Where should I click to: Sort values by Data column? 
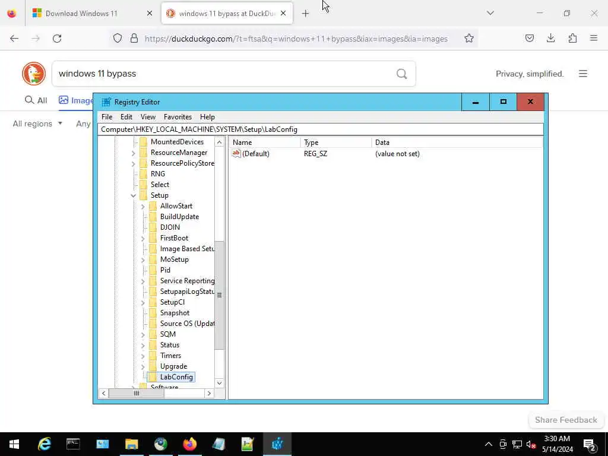click(x=457, y=142)
